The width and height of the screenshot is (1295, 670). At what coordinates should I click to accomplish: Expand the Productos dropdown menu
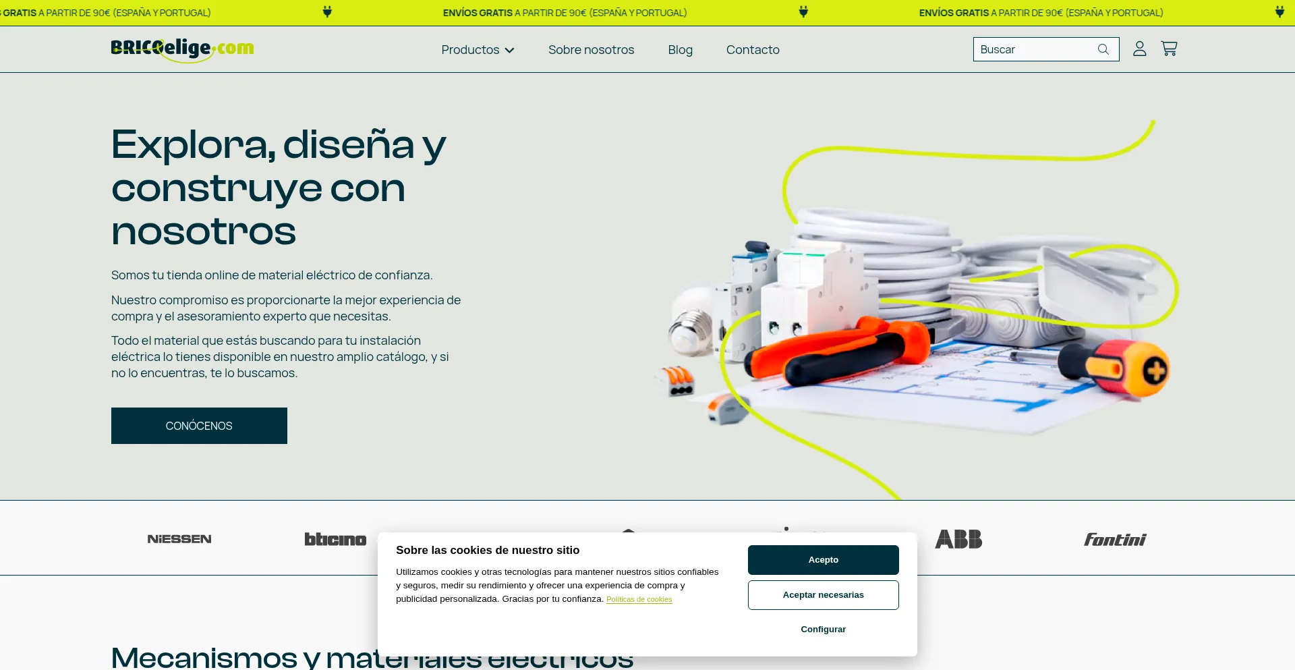(x=478, y=50)
